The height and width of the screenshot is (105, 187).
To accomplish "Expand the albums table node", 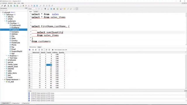I will click(x=5, y=17).
